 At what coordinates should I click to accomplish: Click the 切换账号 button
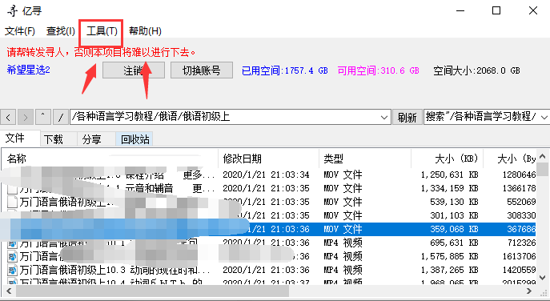(202, 70)
